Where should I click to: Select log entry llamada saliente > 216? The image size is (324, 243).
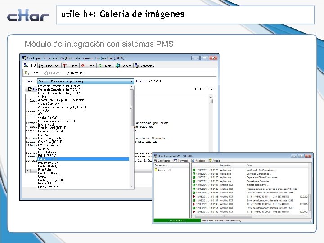click(x=251, y=200)
